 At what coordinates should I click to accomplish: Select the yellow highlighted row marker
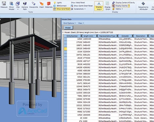(66, 49)
